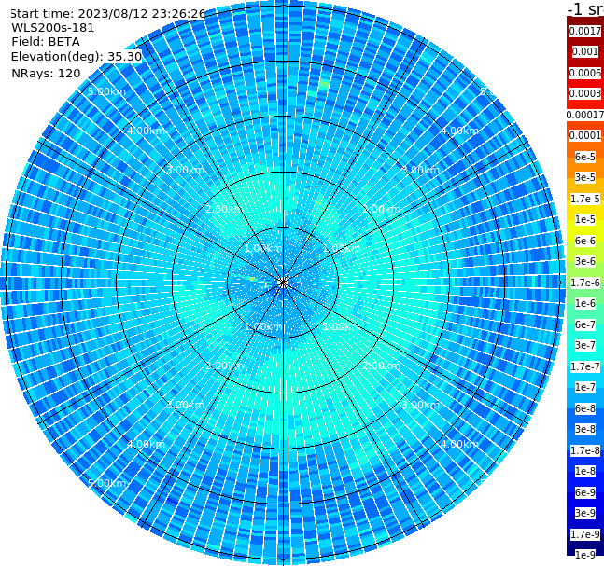This screenshot has height=566, width=604.
Task: Click the 6e-9 colorbar tick label
Action: [x=585, y=492]
